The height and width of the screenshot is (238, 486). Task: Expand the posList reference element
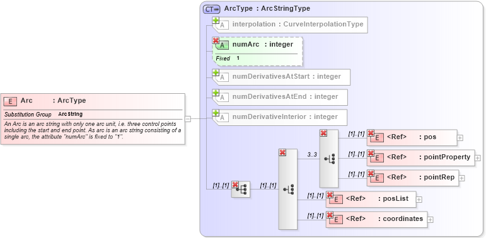[419, 200]
